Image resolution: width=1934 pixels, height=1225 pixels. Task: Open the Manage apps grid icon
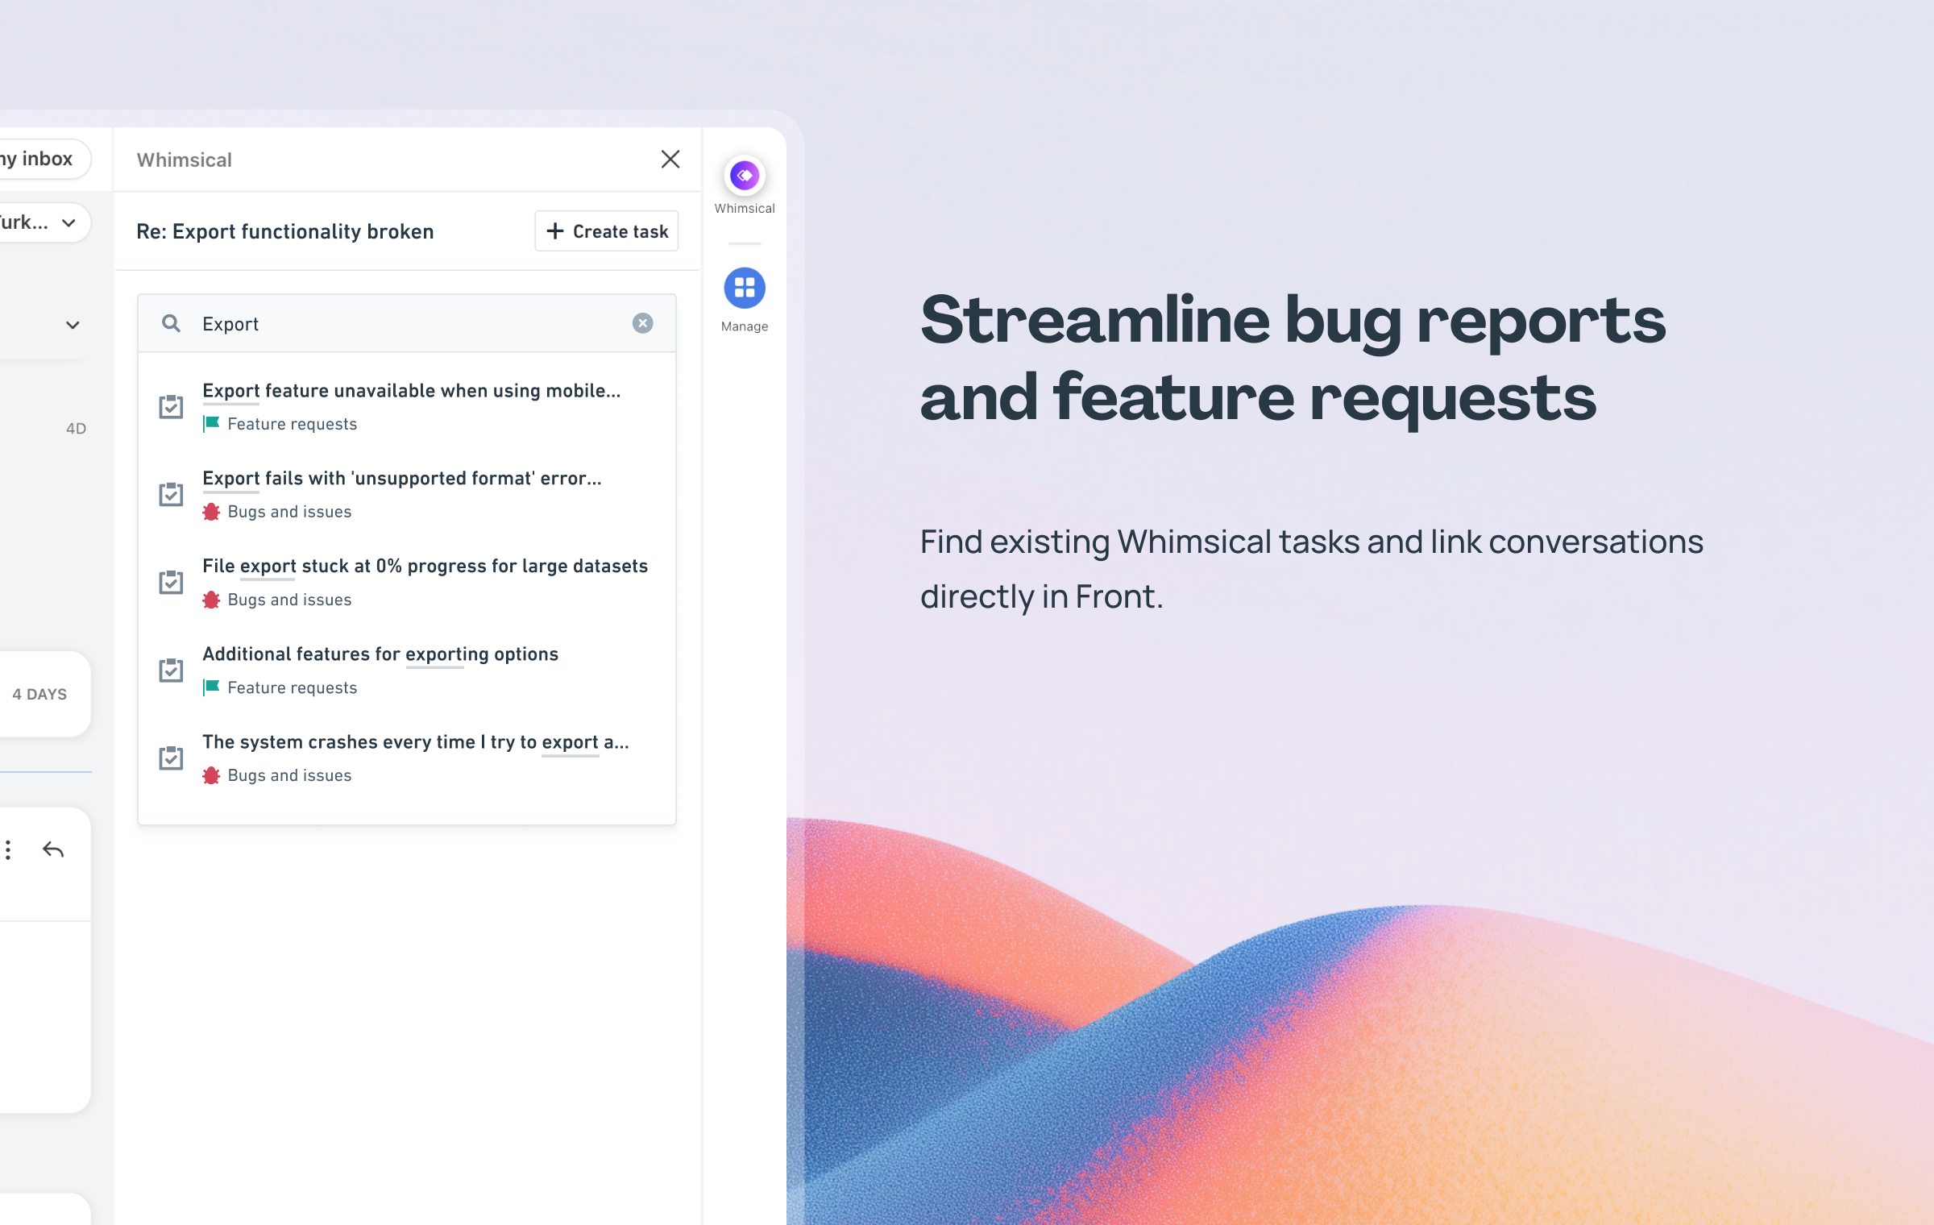click(x=744, y=289)
